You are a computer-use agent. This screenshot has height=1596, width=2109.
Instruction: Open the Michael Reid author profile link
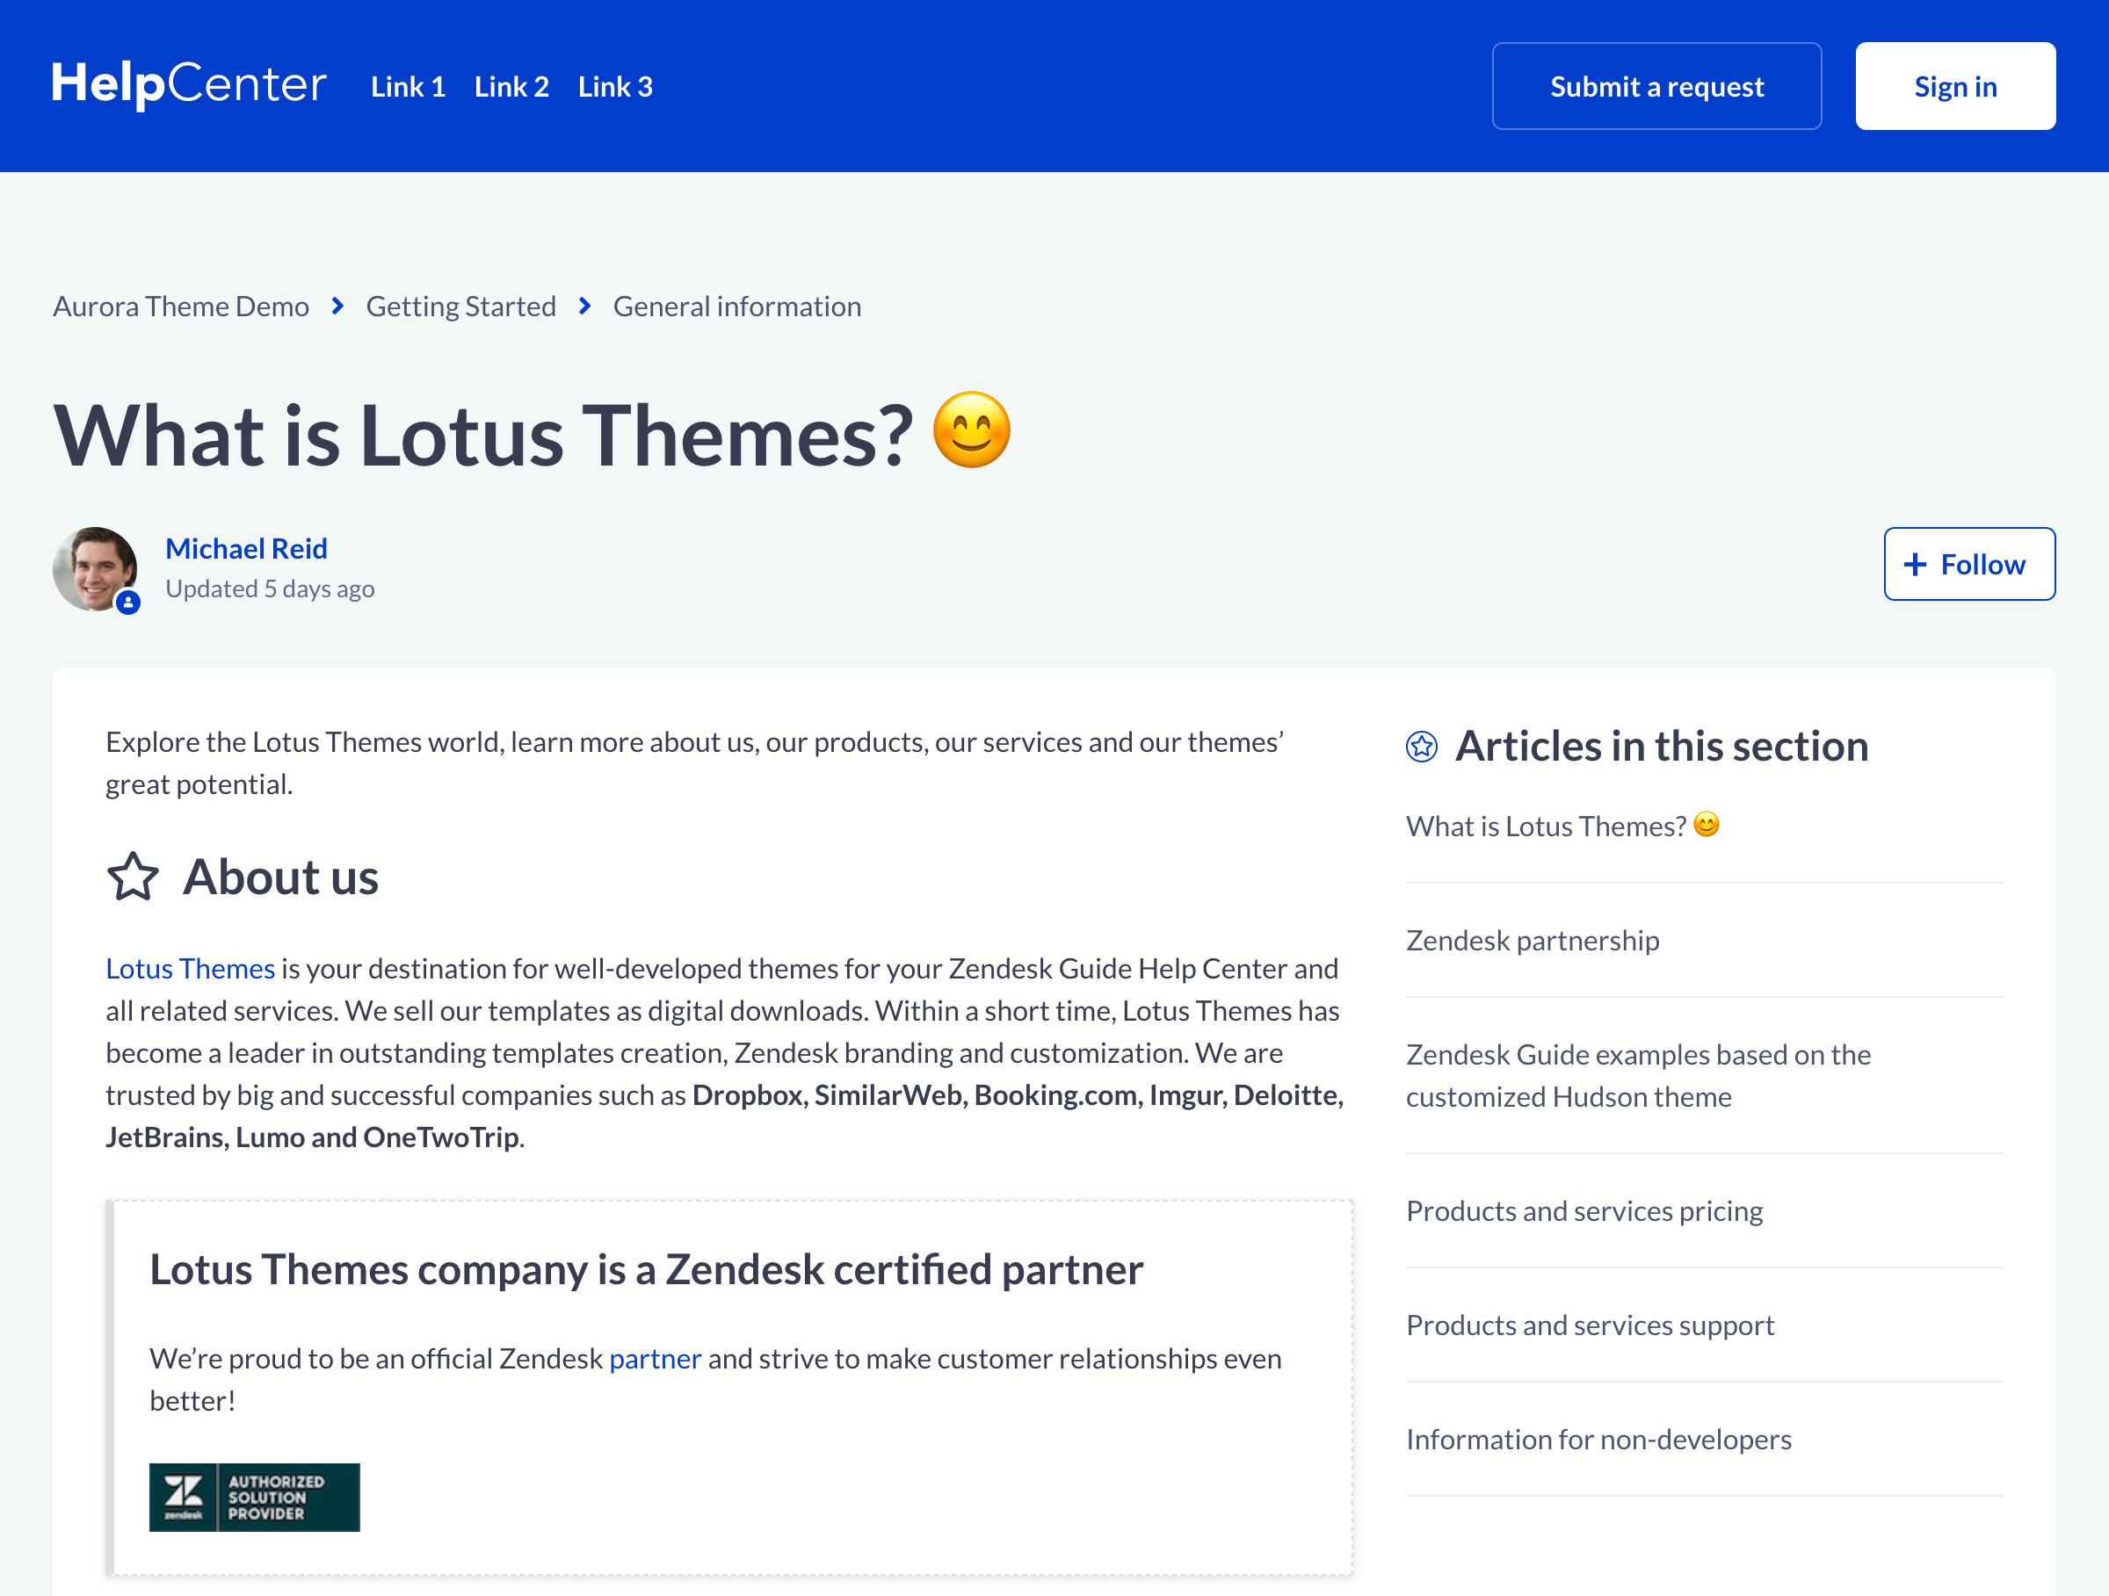(x=246, y=549)
